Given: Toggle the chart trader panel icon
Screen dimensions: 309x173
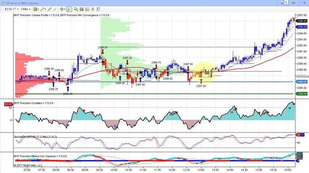Looking at the screenshot, I should 76,9.
